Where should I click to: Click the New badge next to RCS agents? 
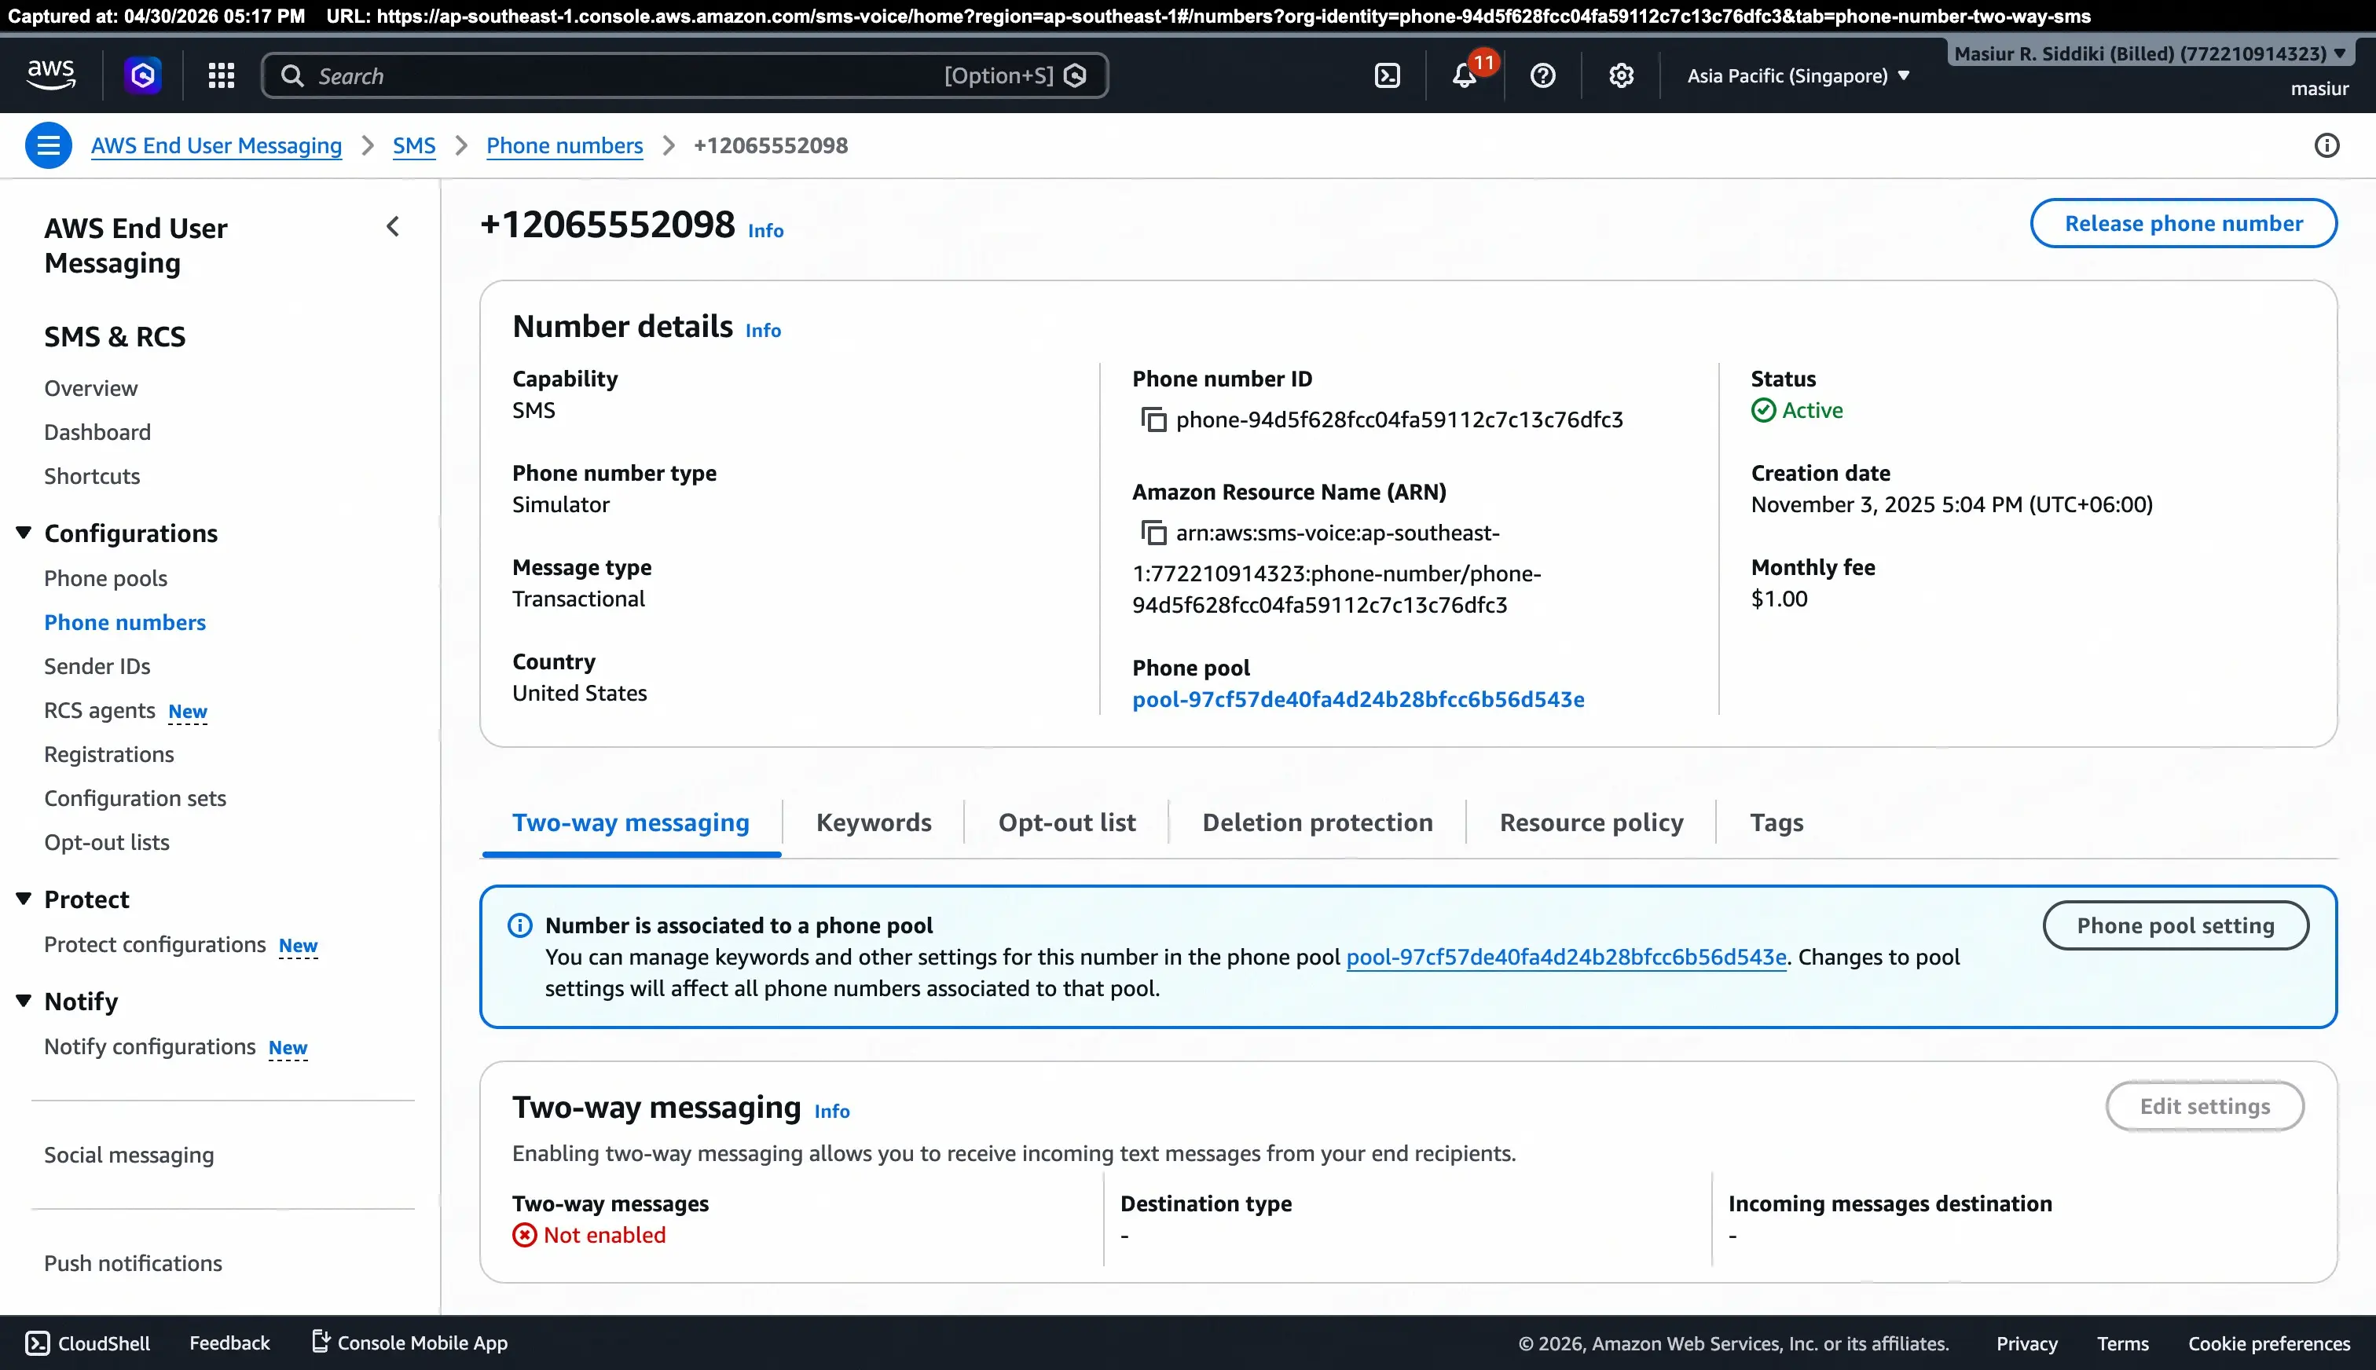click(187, 712)
